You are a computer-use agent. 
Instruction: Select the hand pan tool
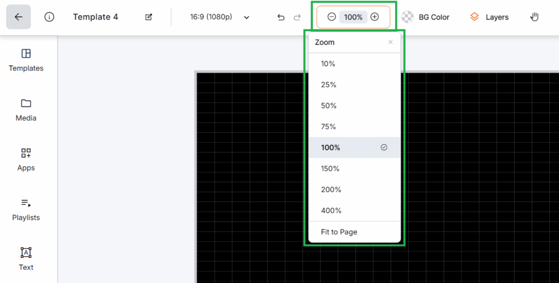pos(534,17)
